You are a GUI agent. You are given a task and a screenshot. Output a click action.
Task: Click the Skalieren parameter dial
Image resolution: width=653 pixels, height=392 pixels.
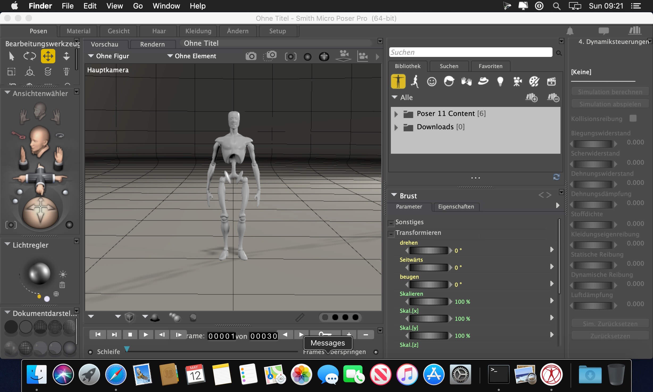pos(429,302)
